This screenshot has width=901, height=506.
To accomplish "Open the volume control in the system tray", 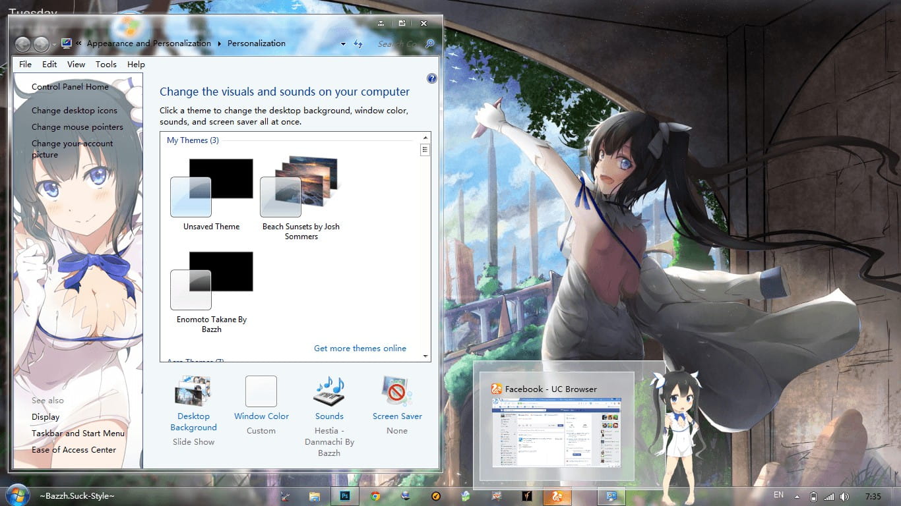I will [844, 496].
